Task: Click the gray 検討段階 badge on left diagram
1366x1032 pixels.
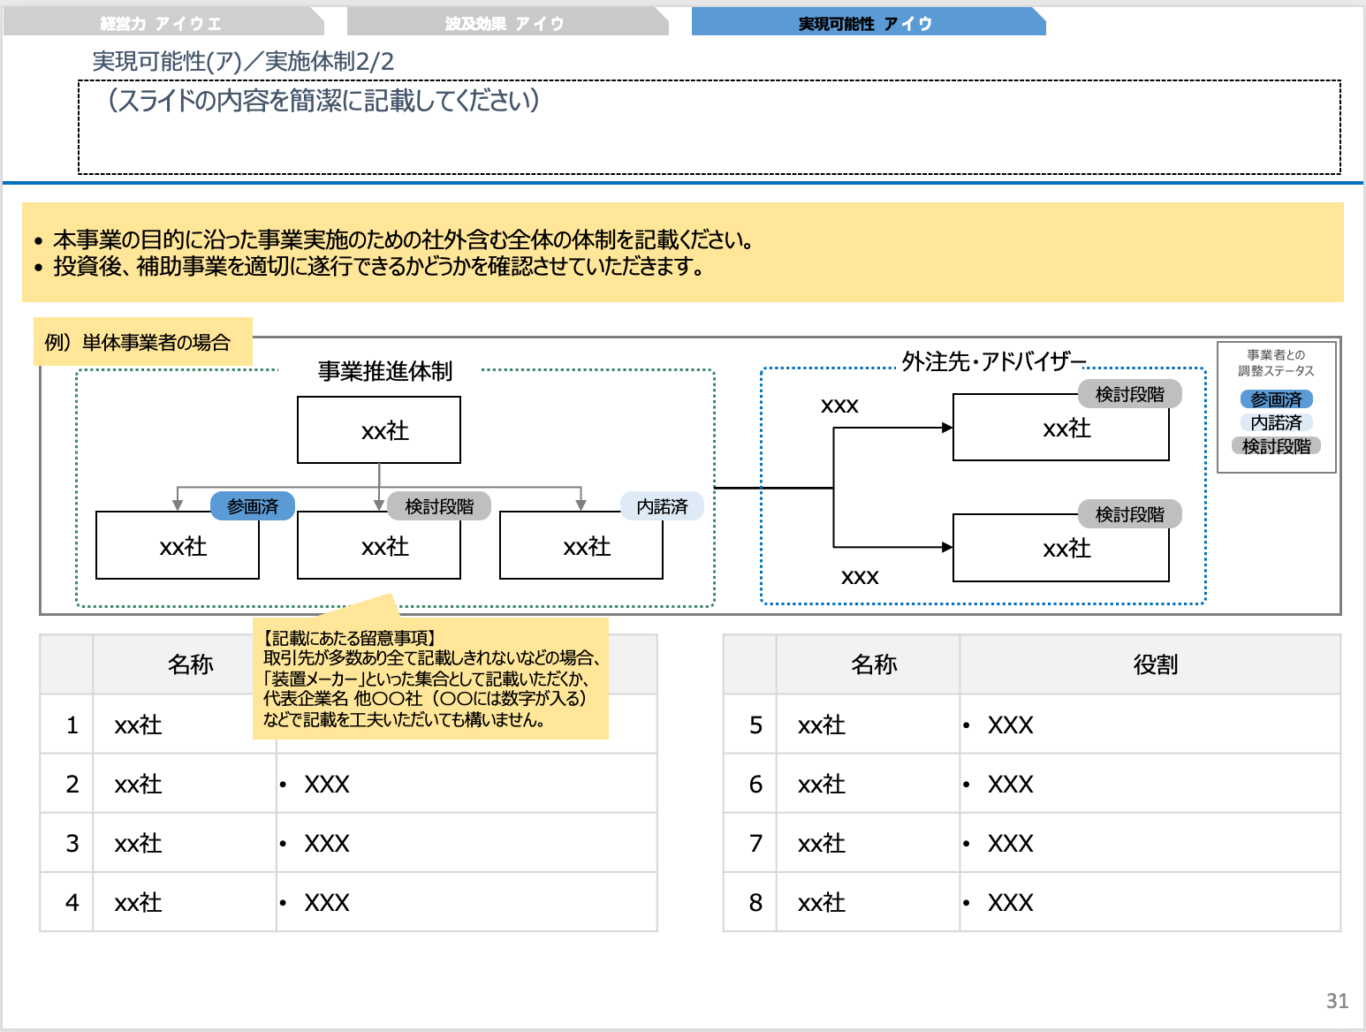Action: [x=436, y=506]
